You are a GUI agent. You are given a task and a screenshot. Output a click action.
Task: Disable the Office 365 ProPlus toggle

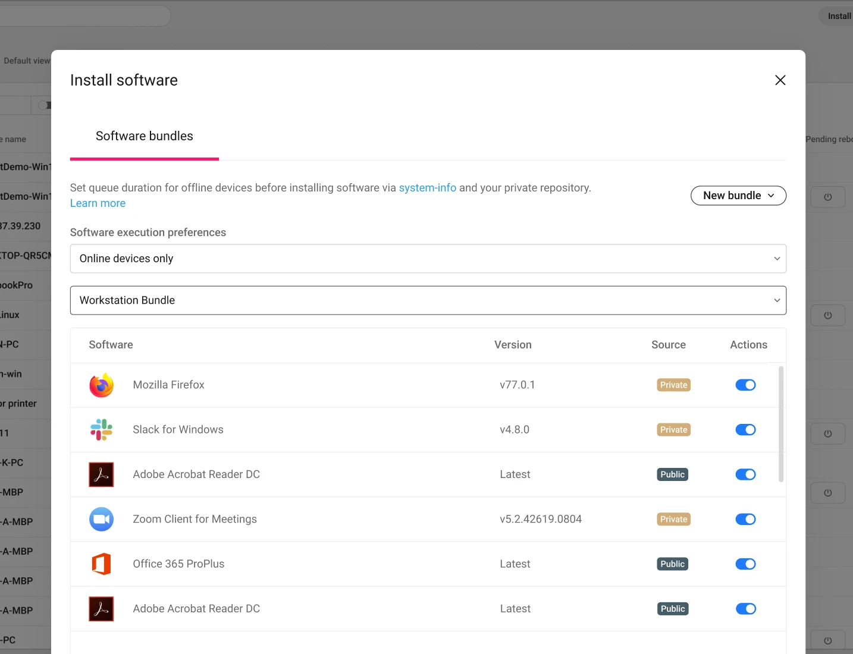tap(745, 564)
